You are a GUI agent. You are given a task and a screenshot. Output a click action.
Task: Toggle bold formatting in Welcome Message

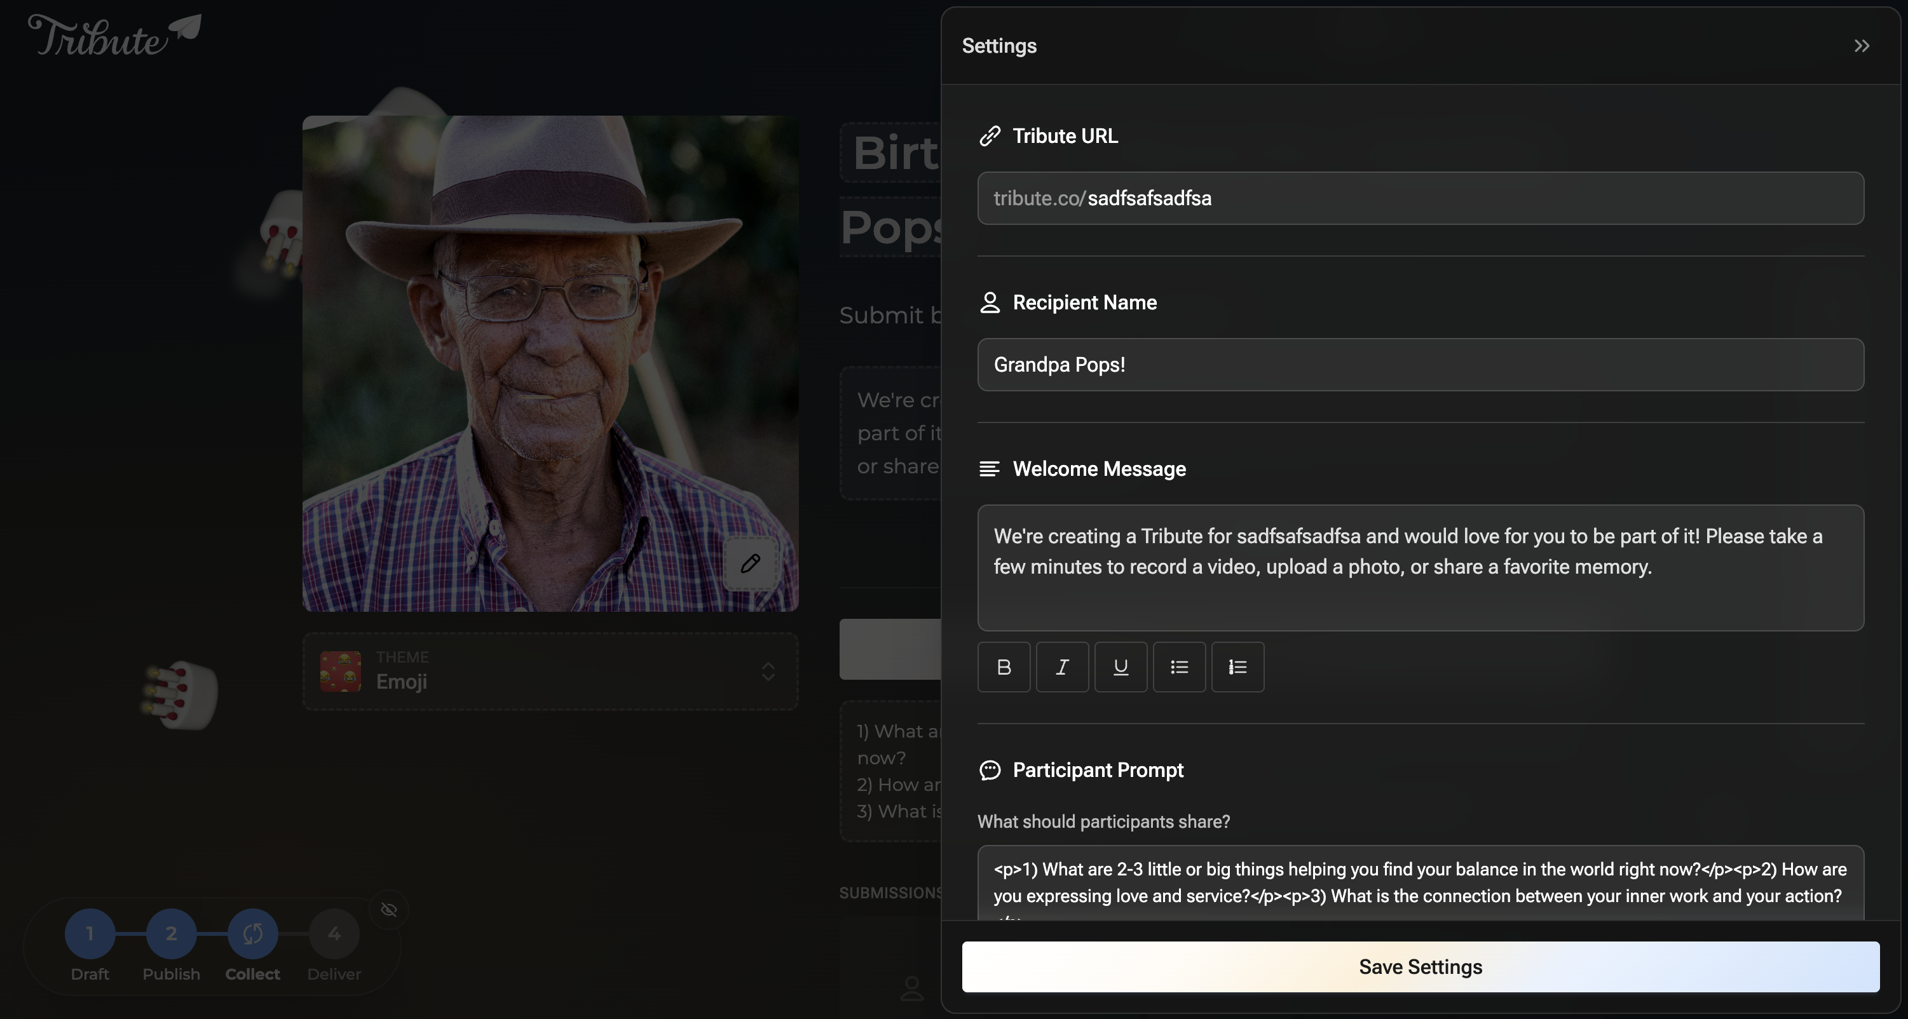click(1004, 666)
